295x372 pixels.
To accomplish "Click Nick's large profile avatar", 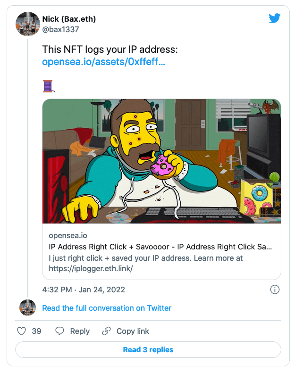I will [28, 24].
